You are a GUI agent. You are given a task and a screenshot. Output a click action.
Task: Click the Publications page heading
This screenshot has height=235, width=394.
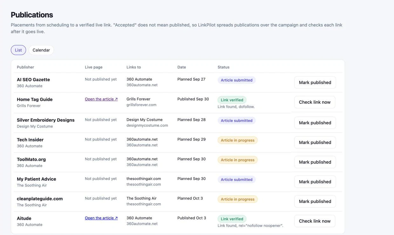click(32, 15)
